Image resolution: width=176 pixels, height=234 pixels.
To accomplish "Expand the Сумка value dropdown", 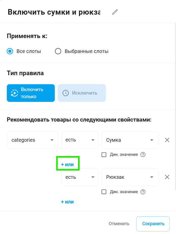I will point(130,140).
